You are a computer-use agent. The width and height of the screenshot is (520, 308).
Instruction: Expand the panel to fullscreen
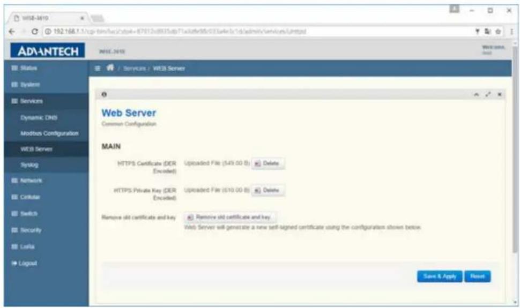[x=488, y=94]
